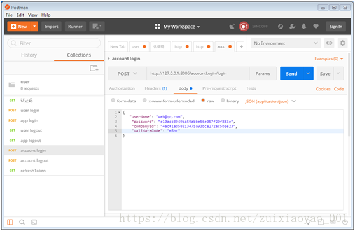Click the Code link
Viewport: 355px width, 231px height.
[338, 89]
